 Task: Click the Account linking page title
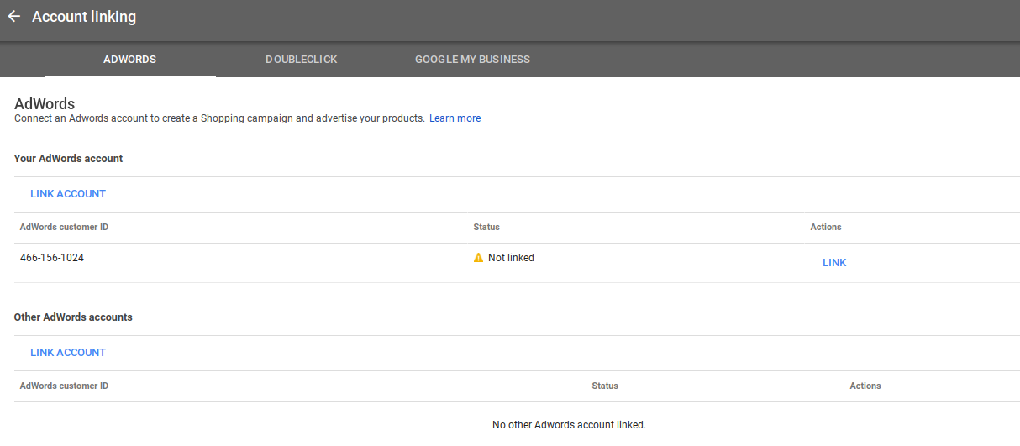84,17
